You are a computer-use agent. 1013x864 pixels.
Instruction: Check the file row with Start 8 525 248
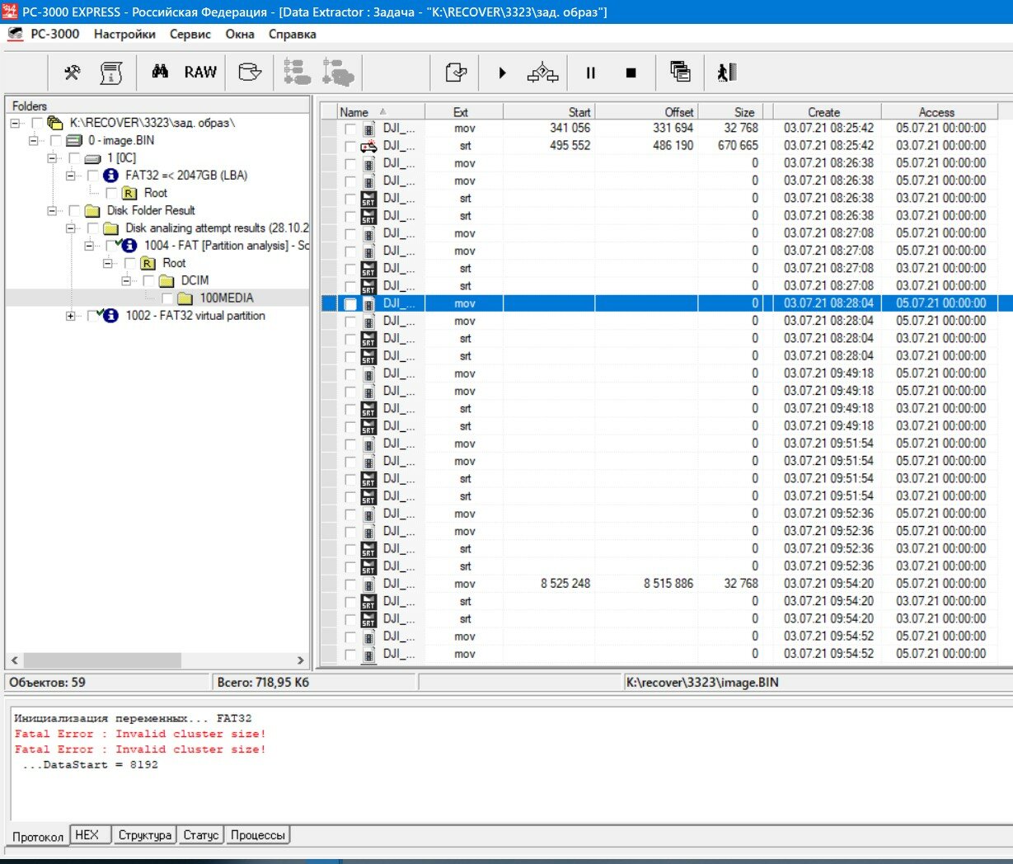click(x=350, y=585)
